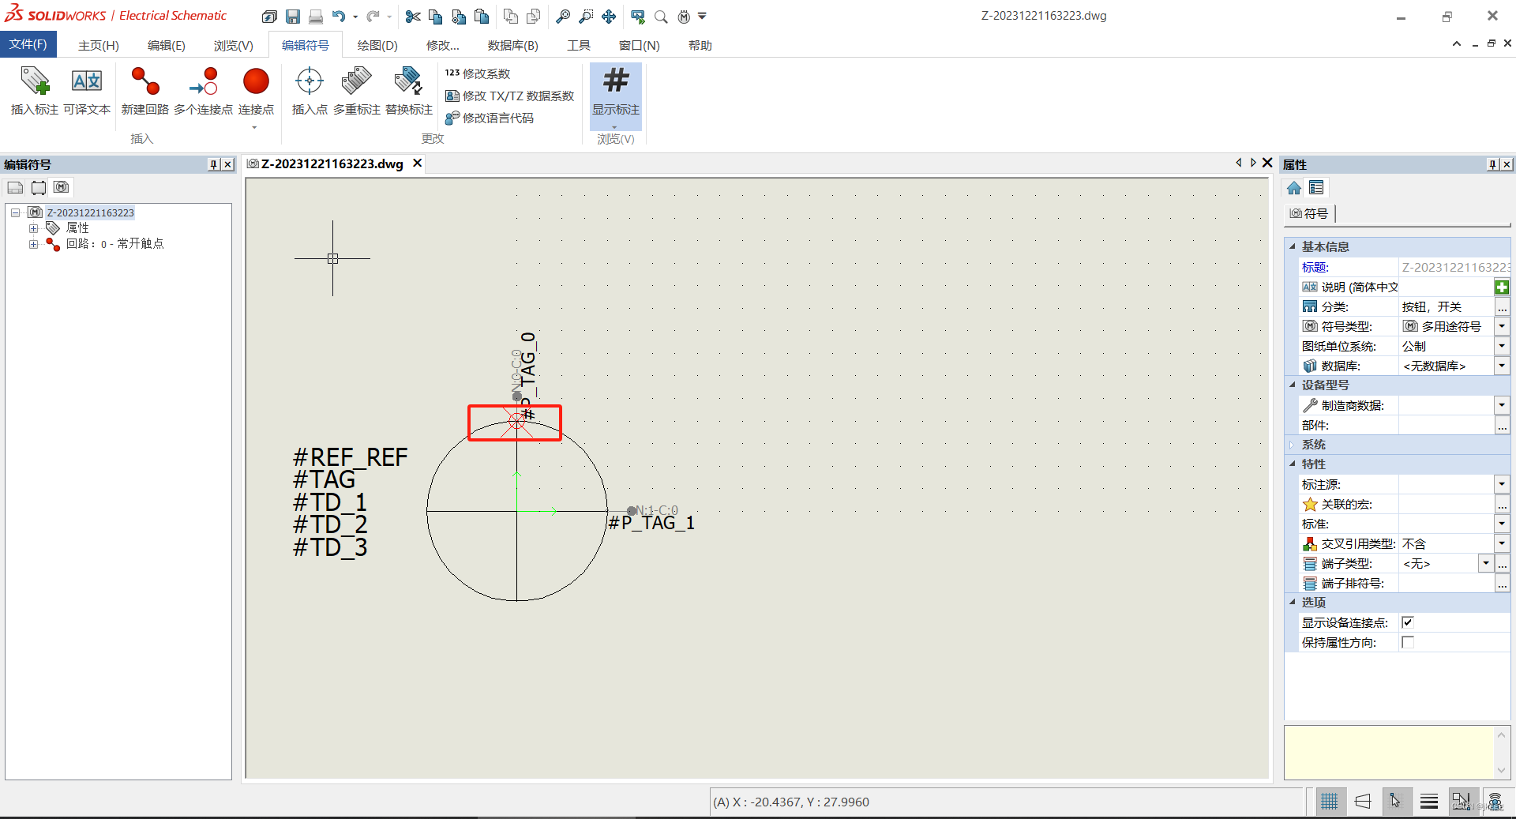Click the green plus to add description
The height and width of the screenshot is (819, 1516).
click(x=1500, y=287)
